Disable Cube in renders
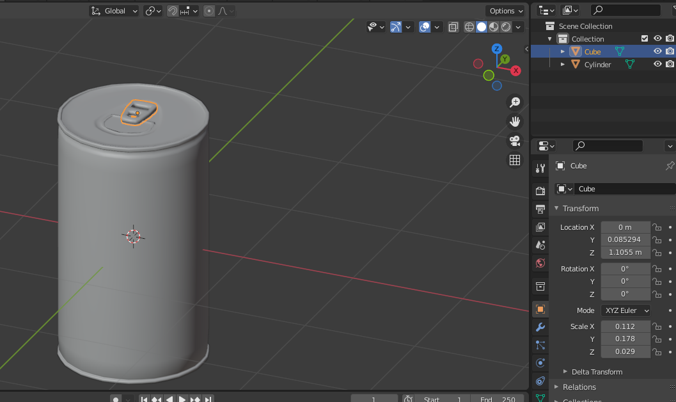Screen dimensions: 676x402 click(670, 51)
